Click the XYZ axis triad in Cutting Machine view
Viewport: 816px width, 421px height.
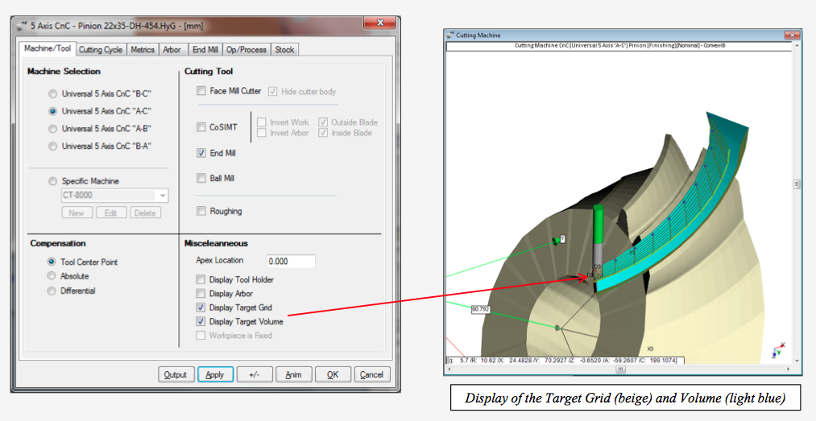[x=779, y=350]
